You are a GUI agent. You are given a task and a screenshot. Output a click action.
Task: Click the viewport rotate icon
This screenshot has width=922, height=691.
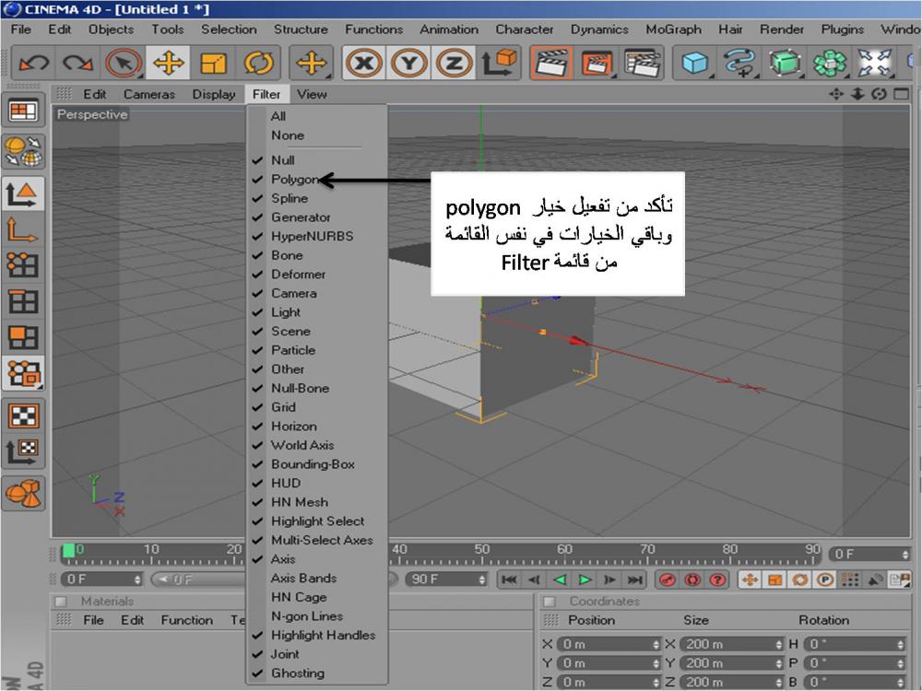click(879, 94)
